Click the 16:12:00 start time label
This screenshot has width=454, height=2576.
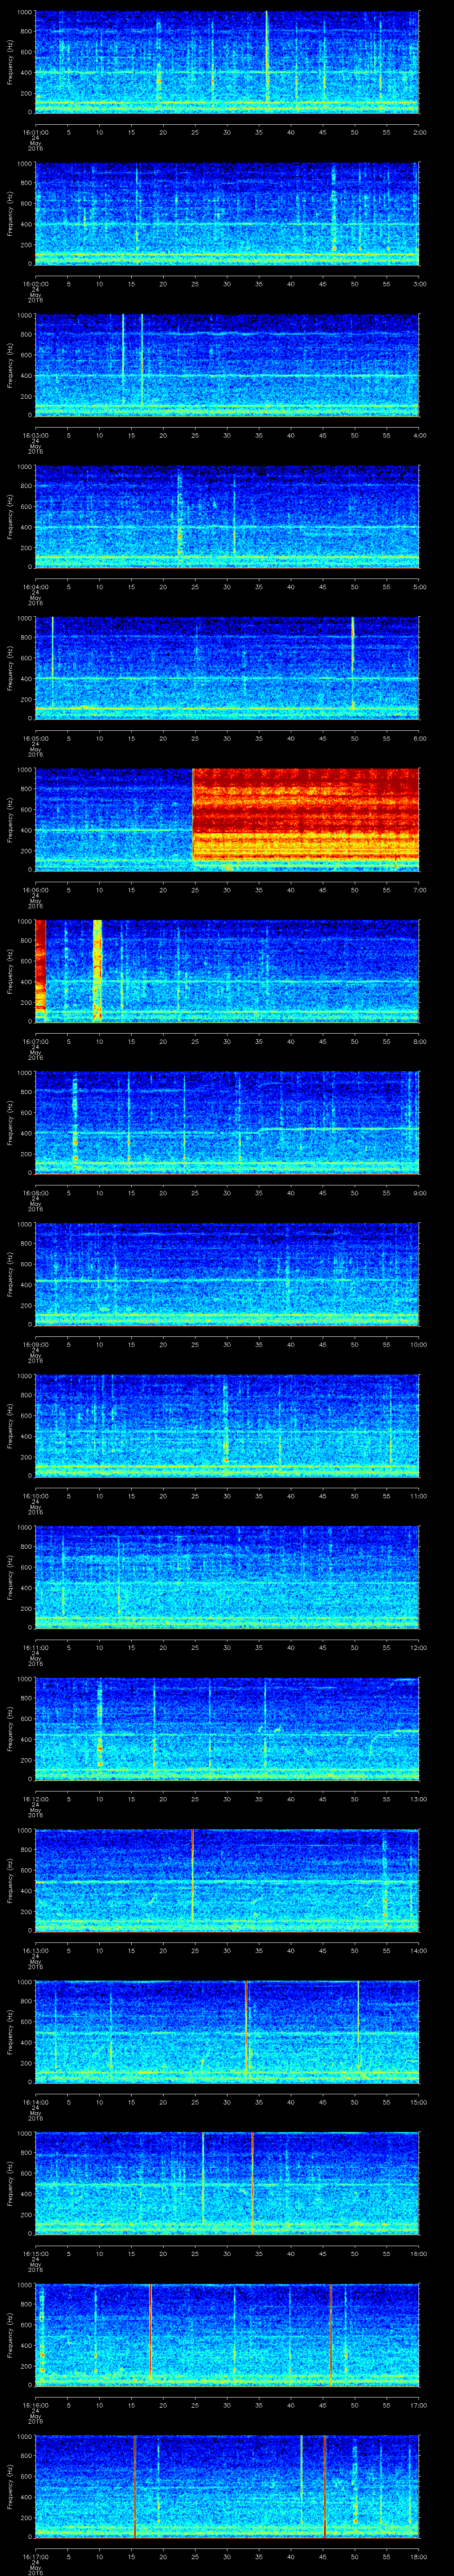36,1798
